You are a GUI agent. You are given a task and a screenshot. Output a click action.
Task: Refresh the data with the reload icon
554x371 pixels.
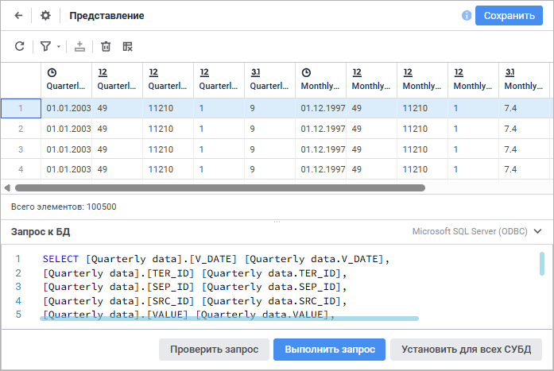[x=19, y=46]
